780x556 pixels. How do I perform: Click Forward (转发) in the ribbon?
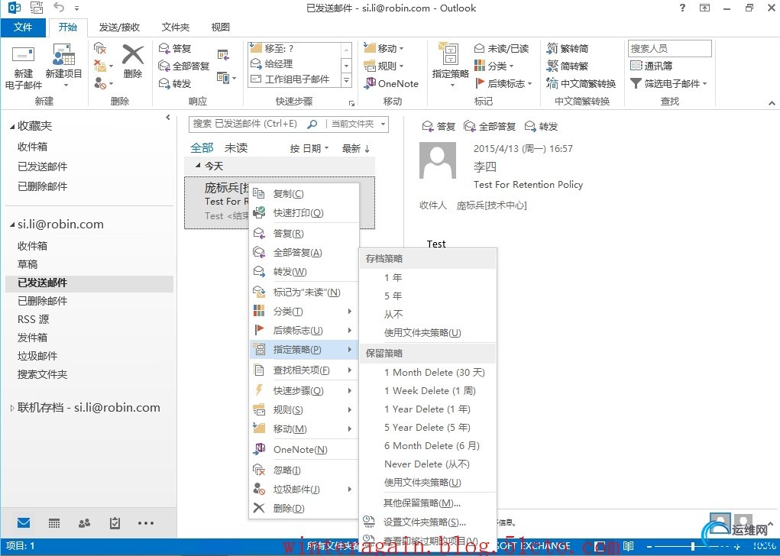(175, 83)
